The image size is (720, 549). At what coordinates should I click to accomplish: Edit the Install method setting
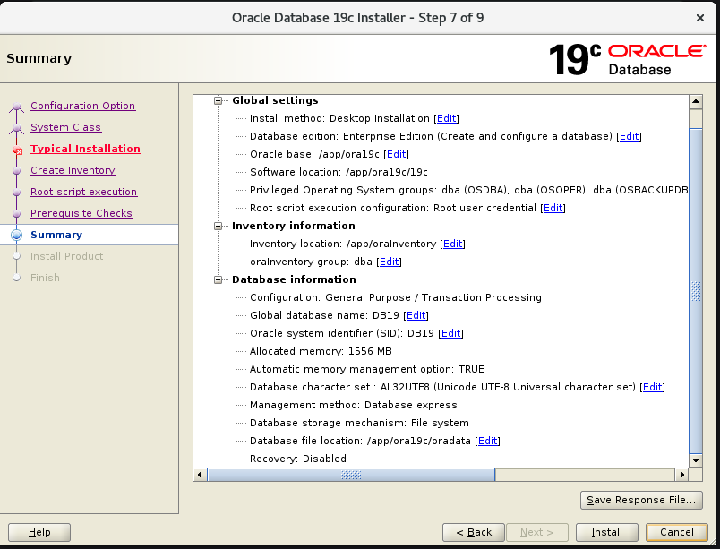446,118
